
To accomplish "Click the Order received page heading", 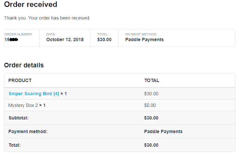I will [x=31, y=5].
